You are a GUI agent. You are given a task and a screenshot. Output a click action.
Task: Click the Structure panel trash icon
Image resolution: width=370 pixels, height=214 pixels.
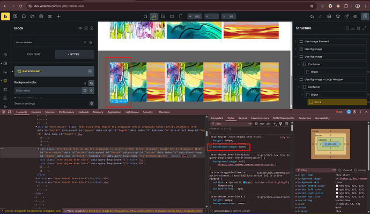point(359,28)
